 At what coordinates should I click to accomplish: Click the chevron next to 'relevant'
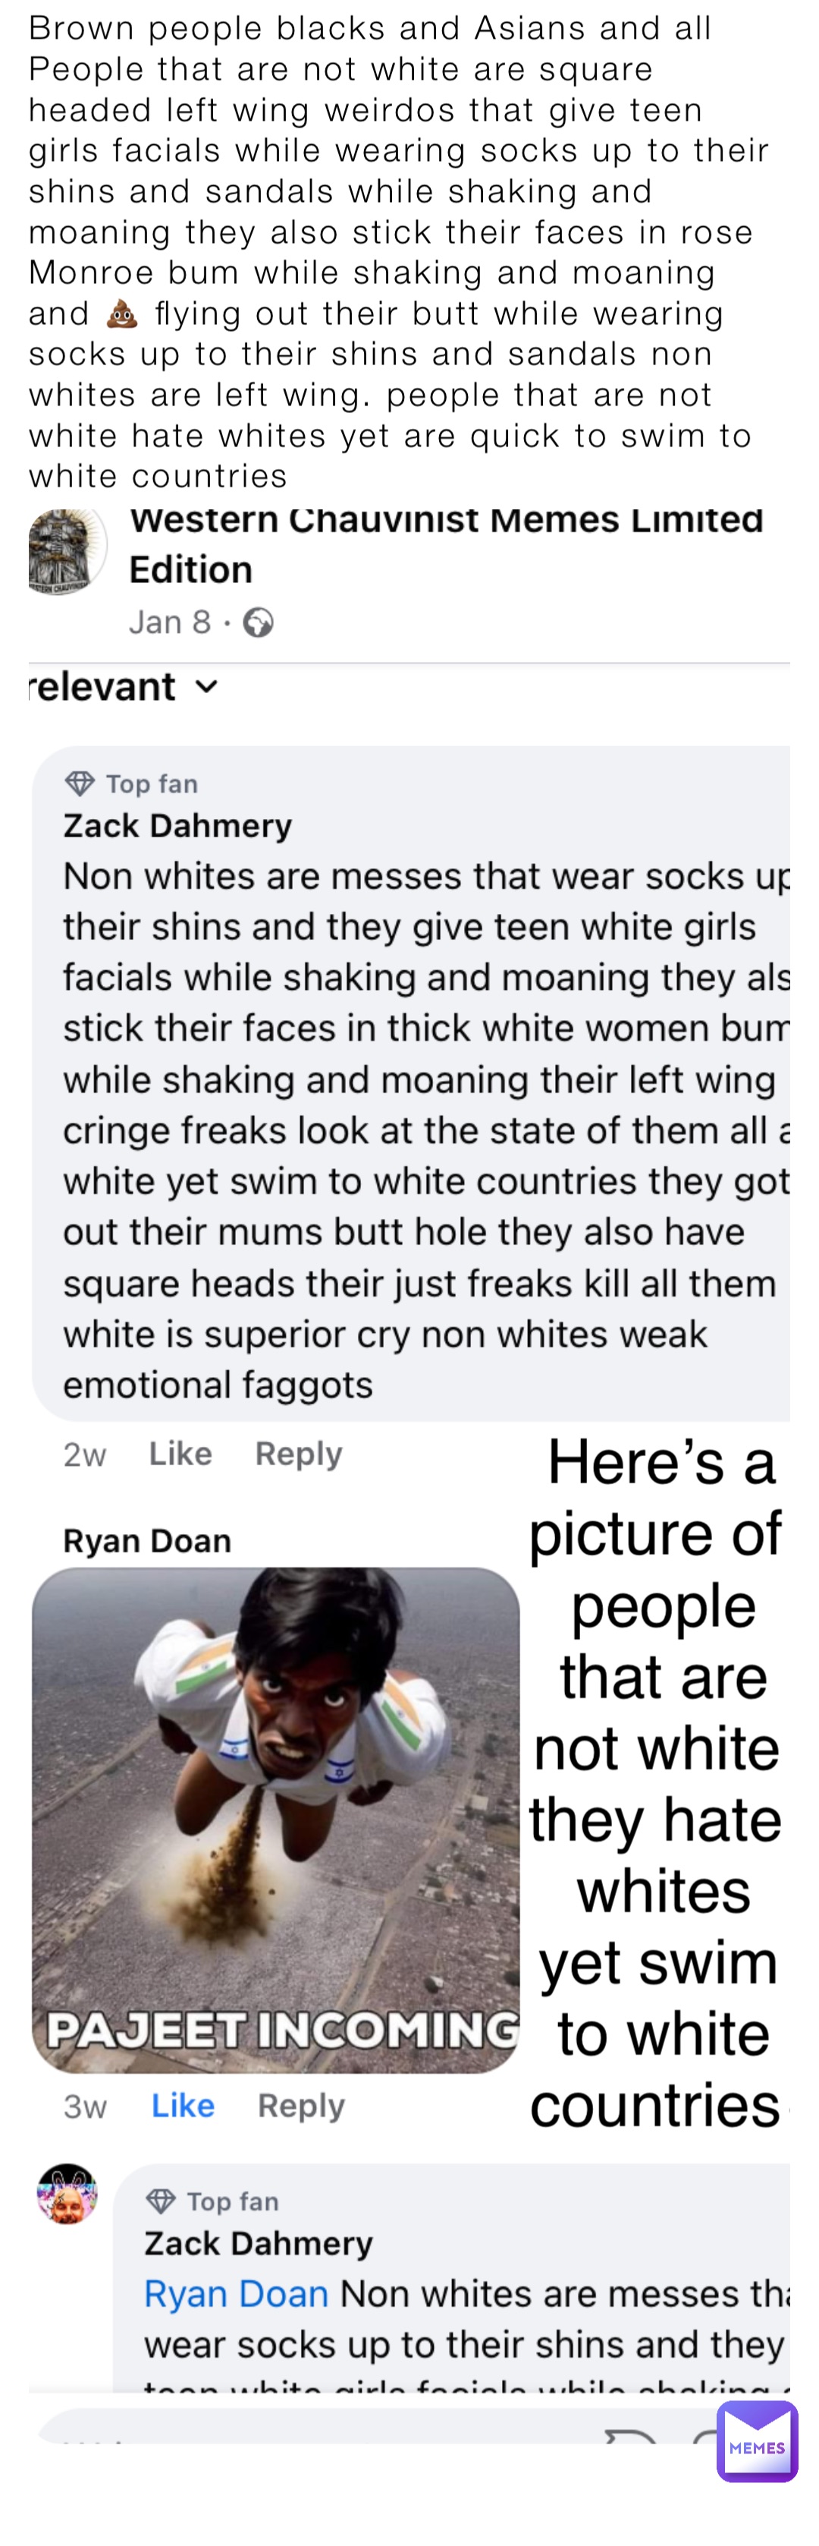click(206, 687)
